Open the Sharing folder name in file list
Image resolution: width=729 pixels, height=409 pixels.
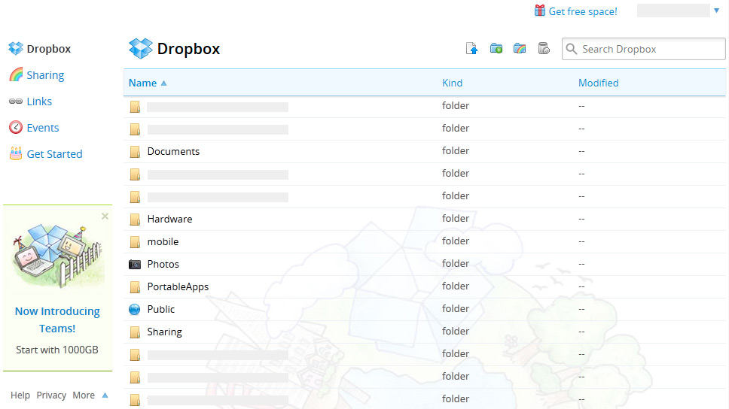pyautogui.click(x=165, y=332)
